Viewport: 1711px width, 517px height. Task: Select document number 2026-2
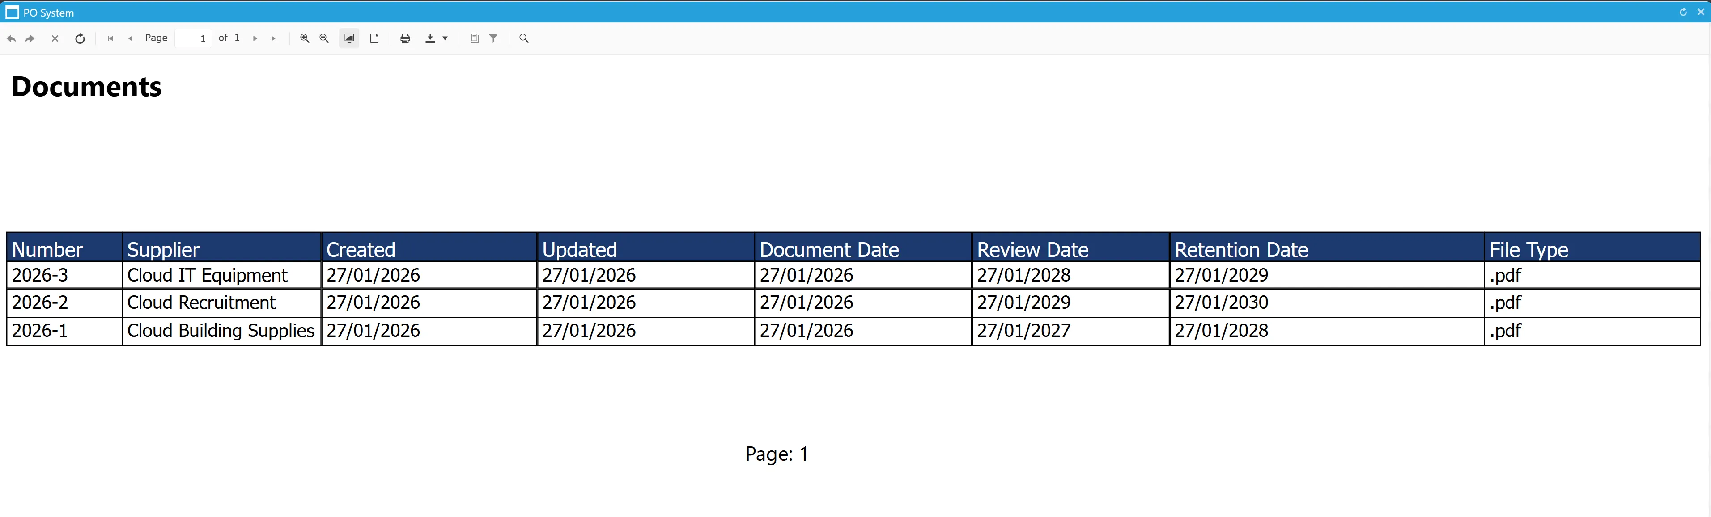(40, 303)
